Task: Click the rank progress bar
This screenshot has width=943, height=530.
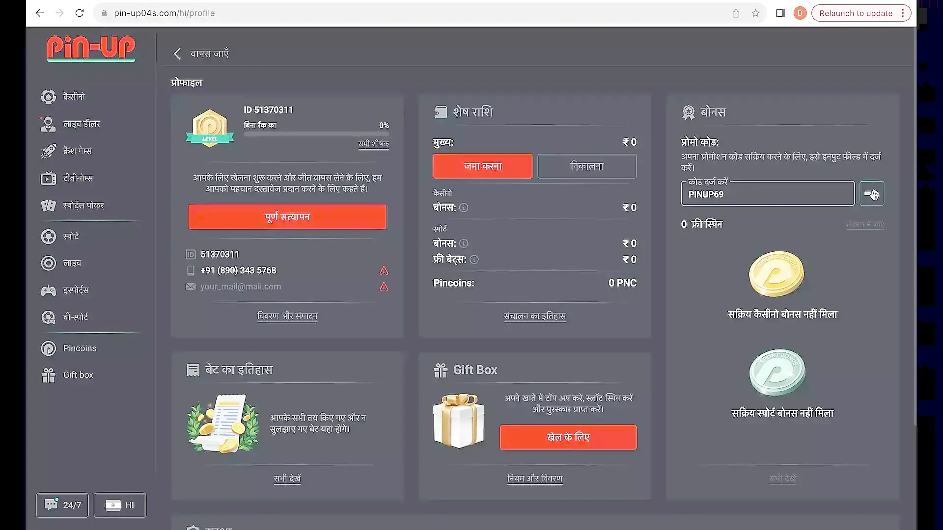Action: point(316,134)
